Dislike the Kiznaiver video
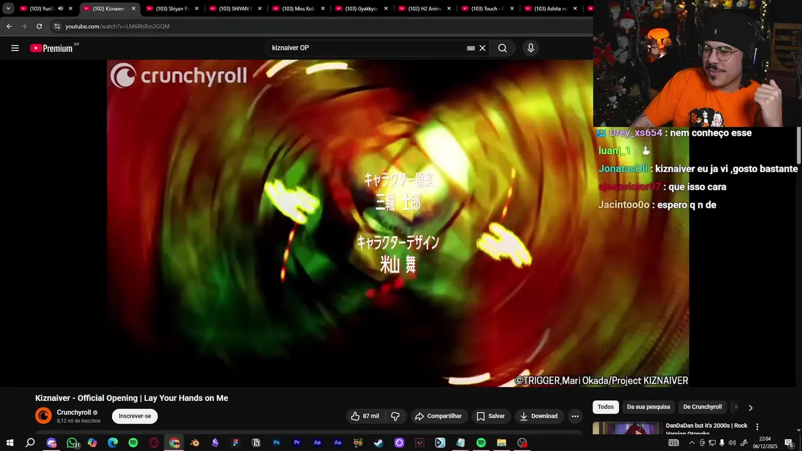 coord(395,416)
